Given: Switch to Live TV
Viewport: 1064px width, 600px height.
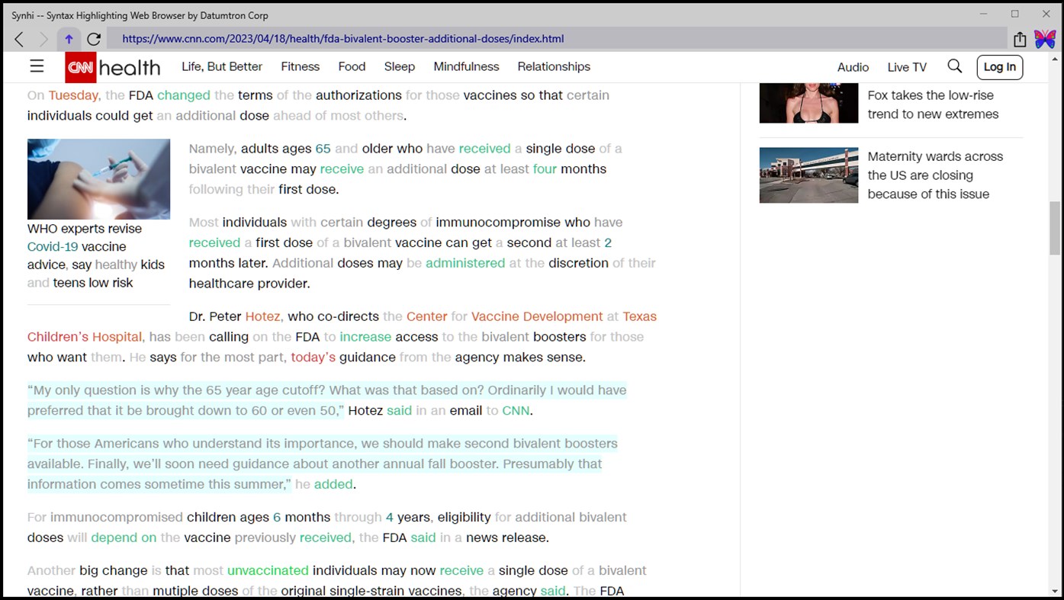Looking at the screenshot, I should (906, 67).
